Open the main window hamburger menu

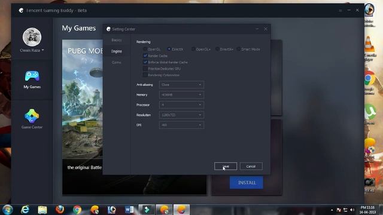340,11
